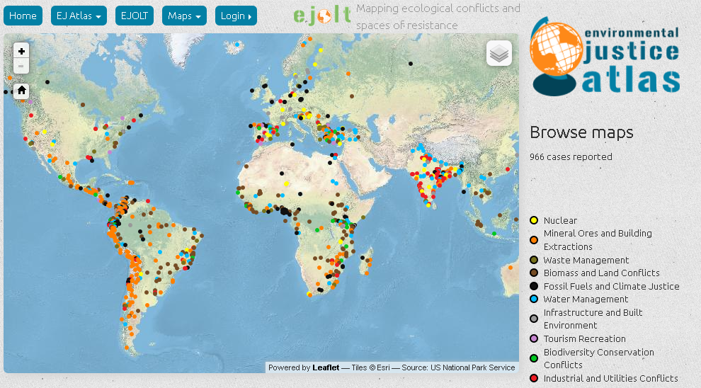Image resolution: width=701 pixels, height=388 pixels.
Task: Filter by Nuclear category label
Action: (560, 220)
